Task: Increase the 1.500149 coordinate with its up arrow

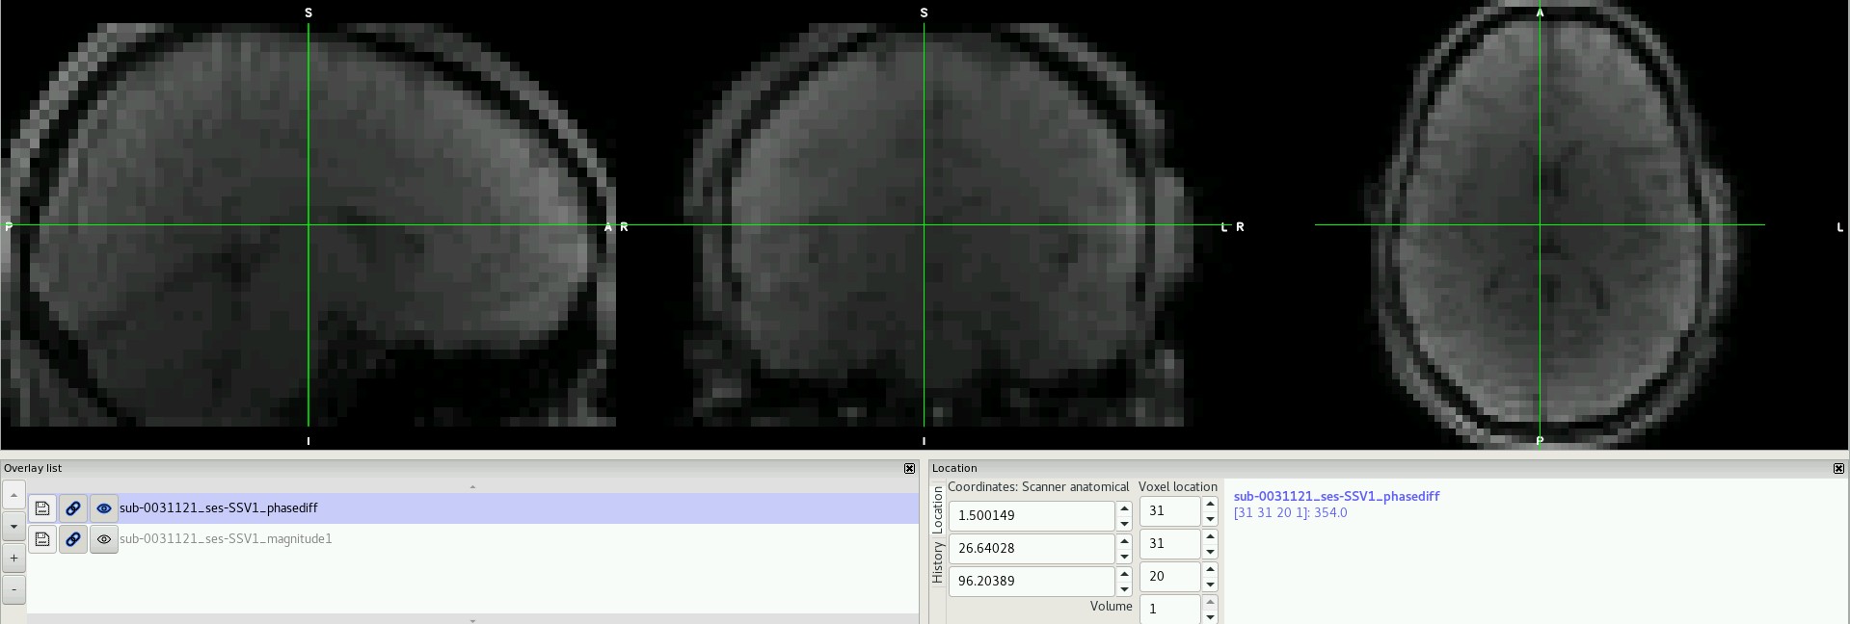Action: point(1124,507)
